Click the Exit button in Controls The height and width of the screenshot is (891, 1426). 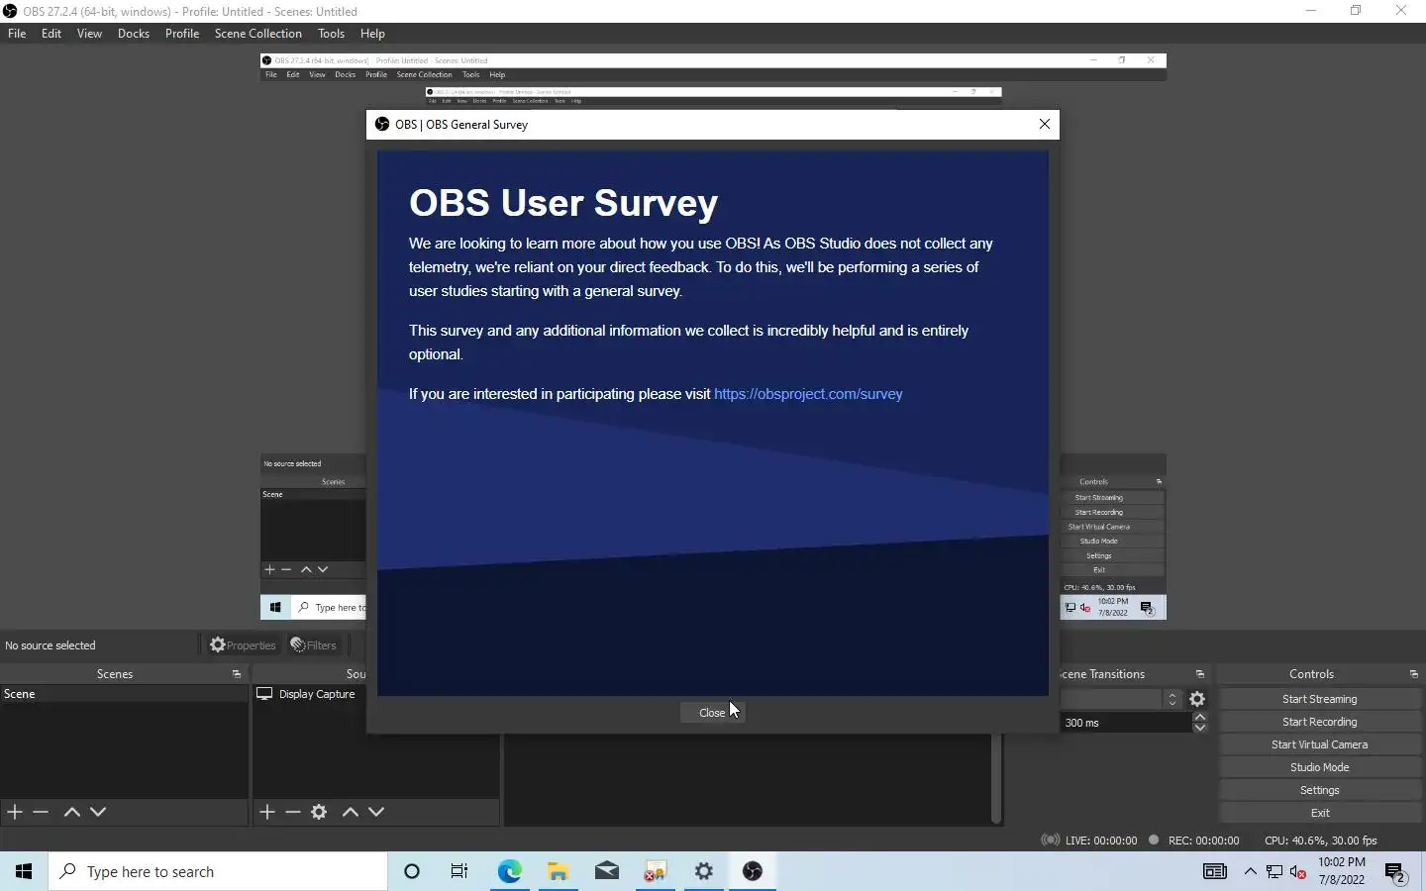click(x=1319, y=813)
